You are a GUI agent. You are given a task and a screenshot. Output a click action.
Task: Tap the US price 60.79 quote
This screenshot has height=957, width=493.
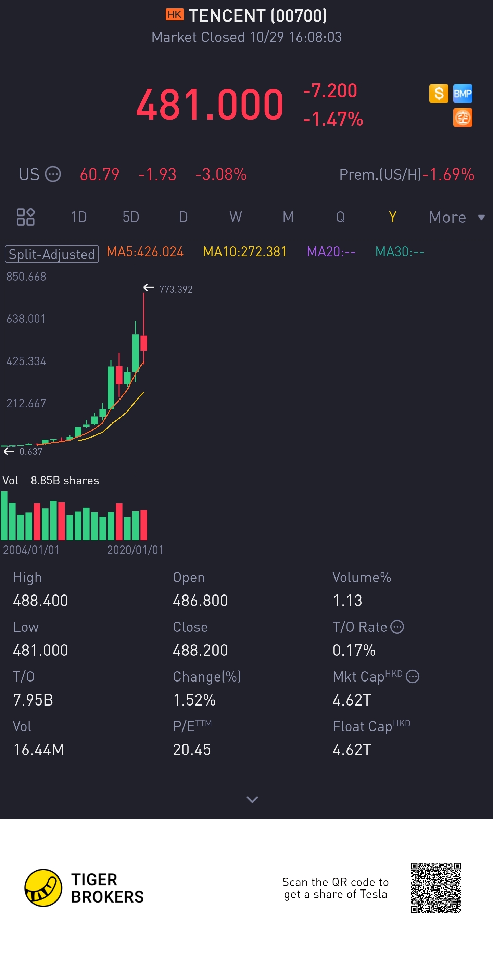coord(100,174)
